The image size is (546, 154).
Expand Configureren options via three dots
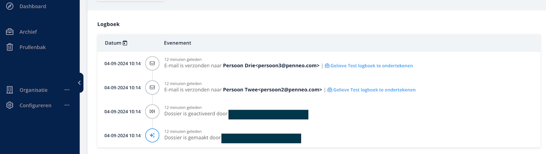(x=67, y=105)
